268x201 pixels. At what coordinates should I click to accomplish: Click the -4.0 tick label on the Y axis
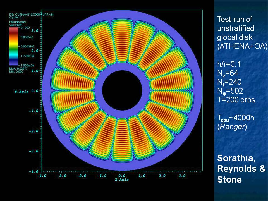(x=33, y=171)
